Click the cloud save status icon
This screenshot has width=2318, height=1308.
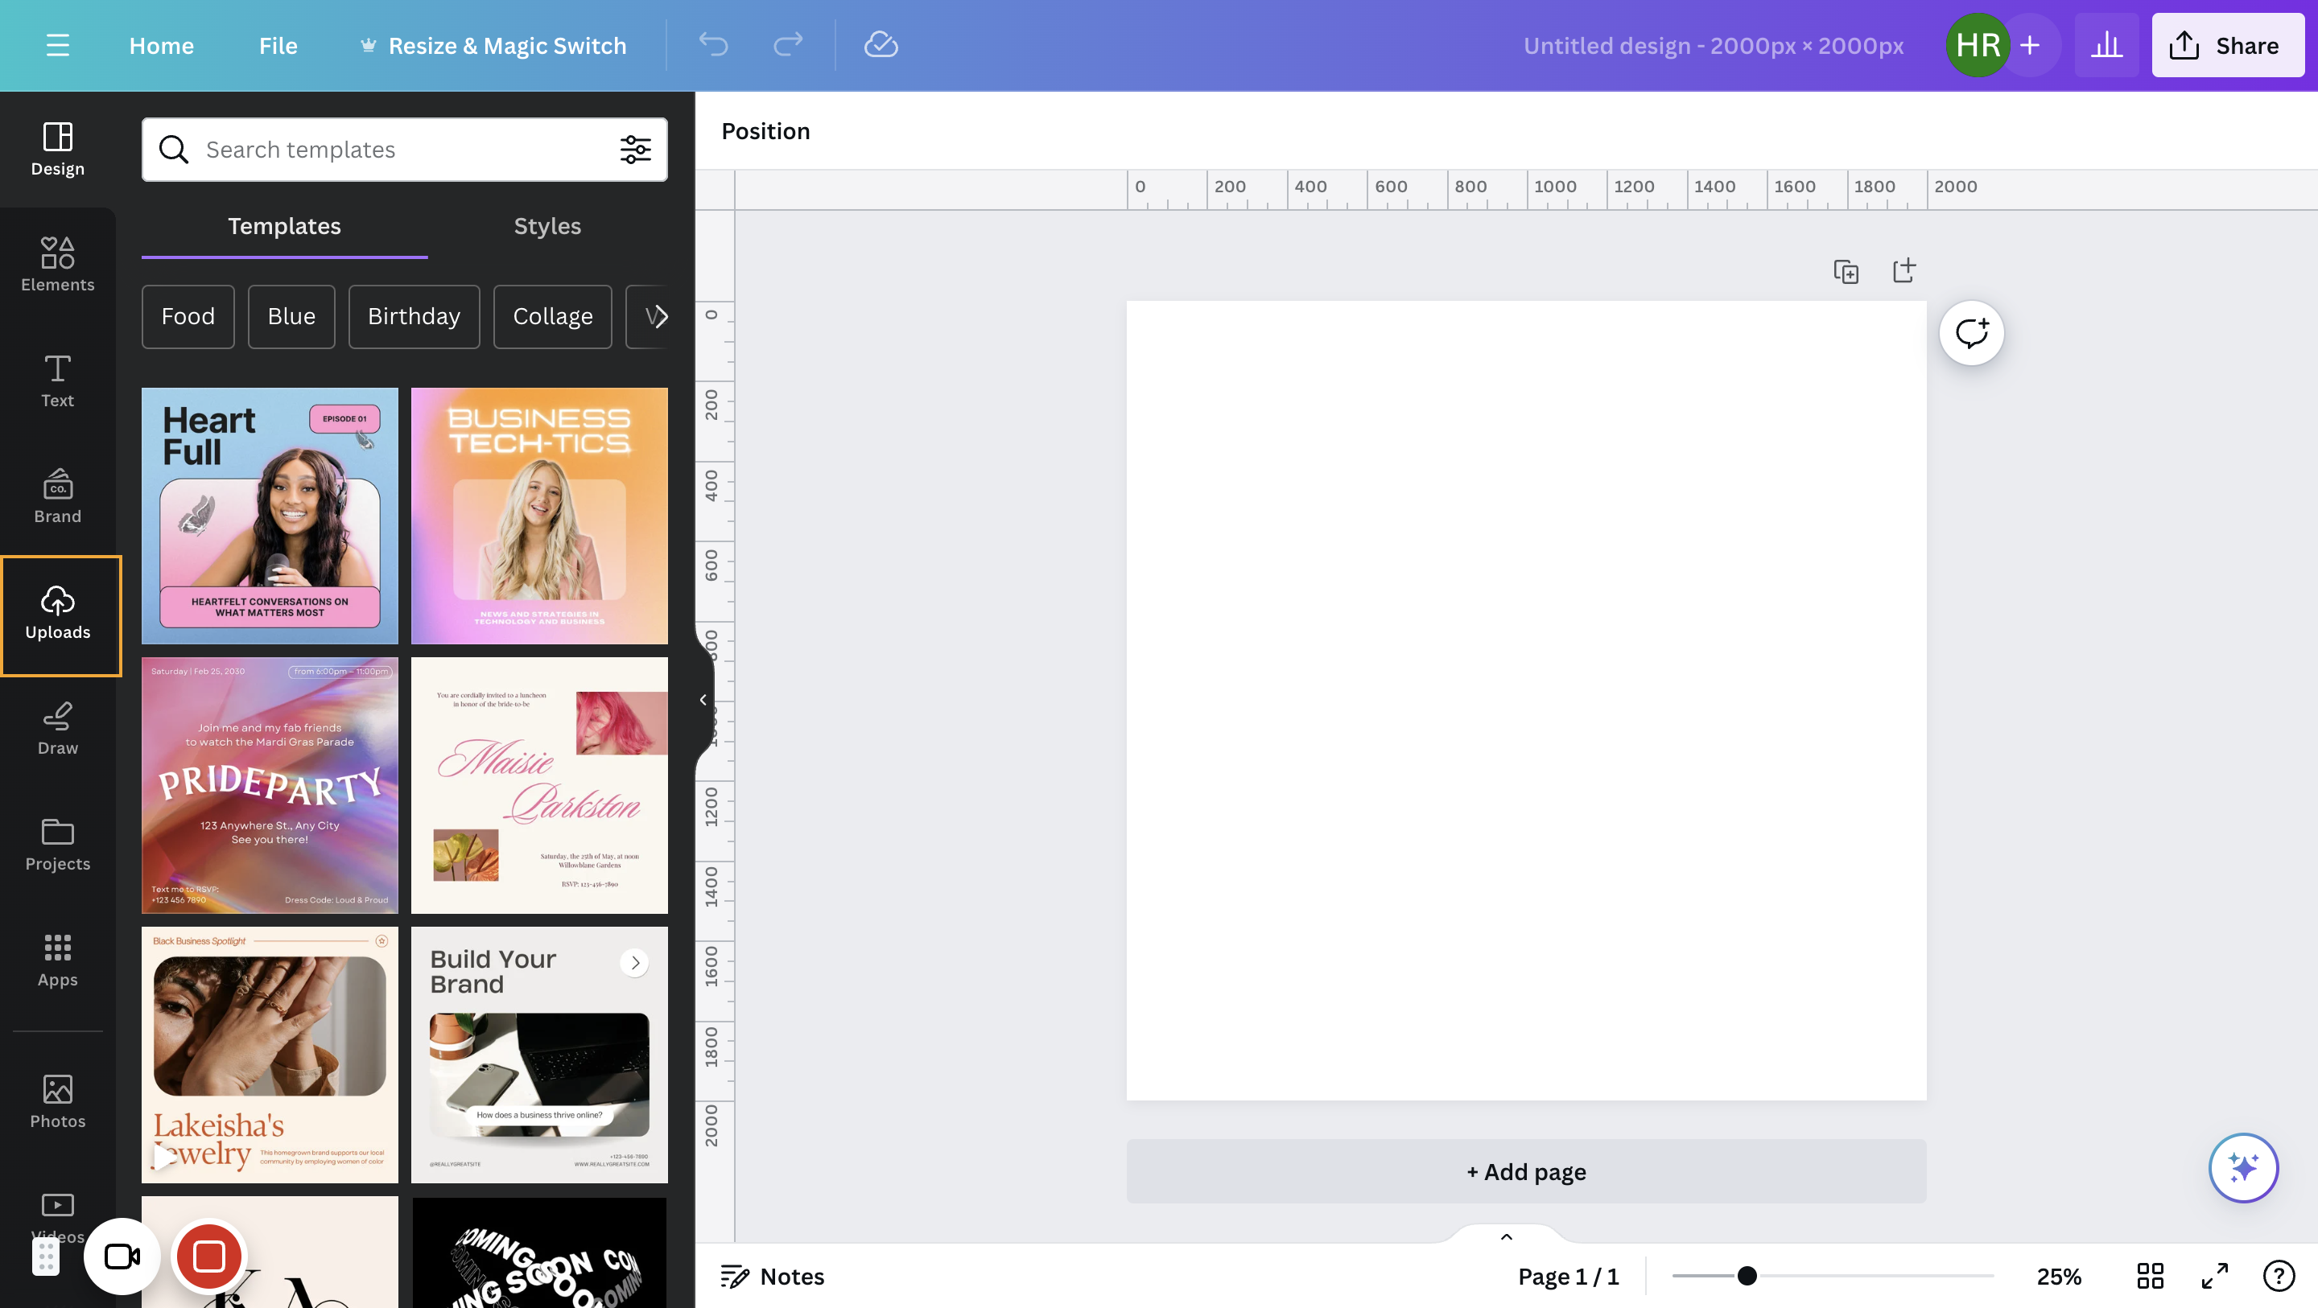pyautogui.click(x=881, y=45)
